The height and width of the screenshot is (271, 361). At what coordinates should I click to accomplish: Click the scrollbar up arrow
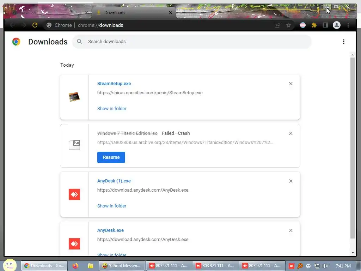click(x=353, y=55)
